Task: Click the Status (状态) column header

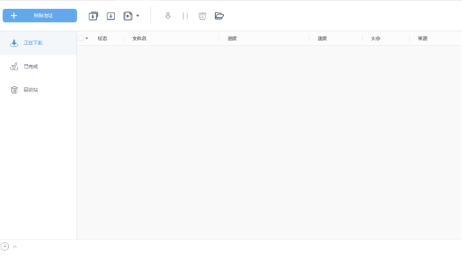Action: (x=102, y=39)
